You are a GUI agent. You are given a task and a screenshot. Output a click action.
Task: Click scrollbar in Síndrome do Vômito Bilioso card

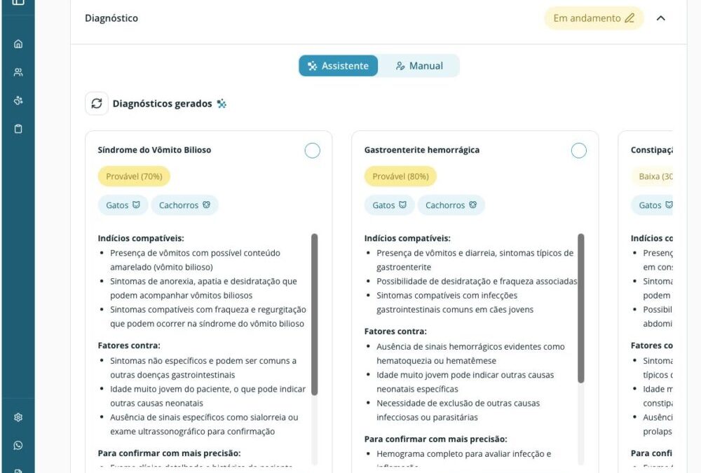(x=314, y=314)
